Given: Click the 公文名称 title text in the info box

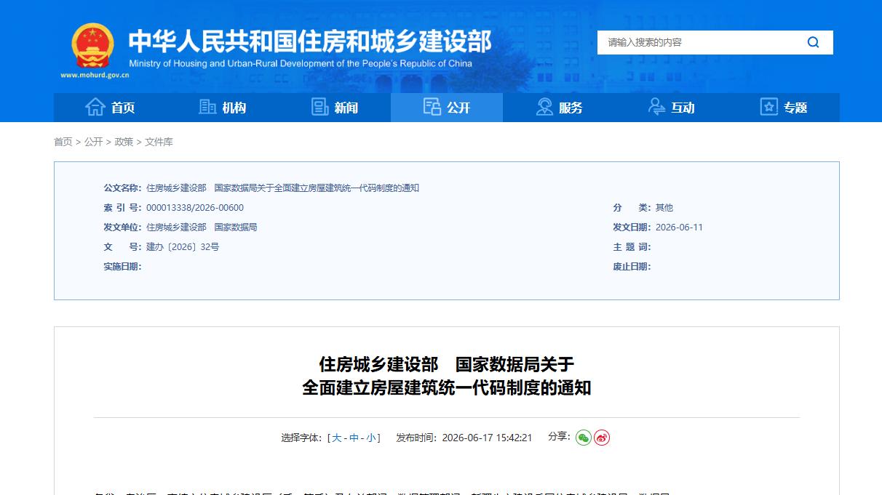Looking at the screenshot, I should 282,188.
